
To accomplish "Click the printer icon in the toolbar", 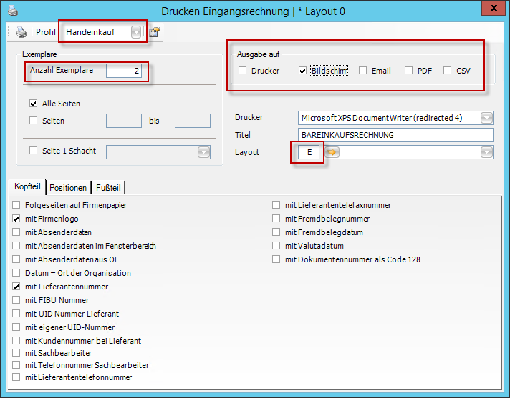I will click(x=21, y=32).
